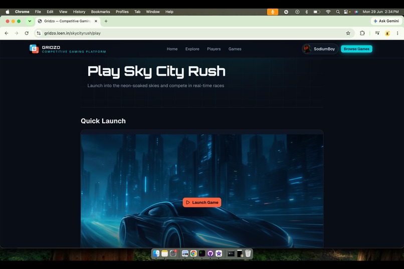Go to the Home page link
404x269 pixels.
point(172,49)
